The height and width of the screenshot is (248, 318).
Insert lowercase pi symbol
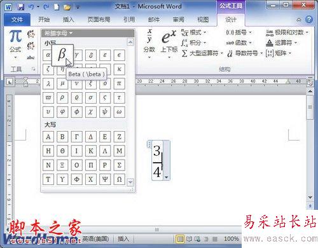[x=119, y=83]
